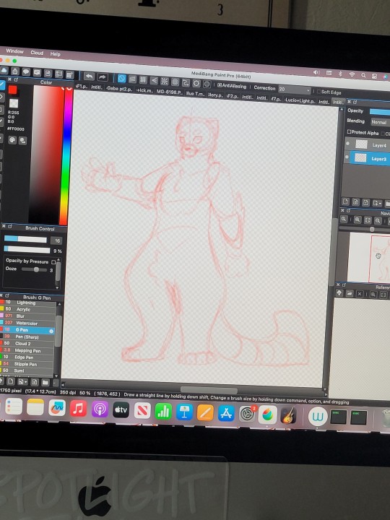Select the Watercolor brush

[x=27, y=323]
